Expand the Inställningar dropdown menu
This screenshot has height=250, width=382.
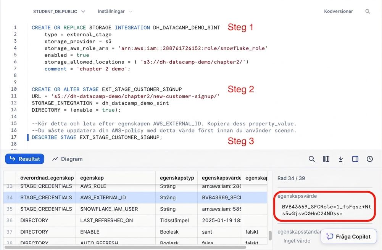(115, 11)
